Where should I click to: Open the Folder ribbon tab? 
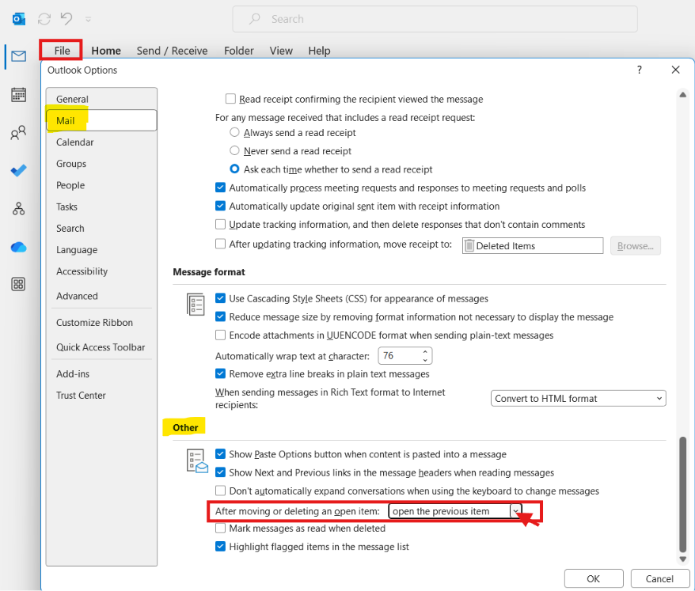[x=239, y=51]
